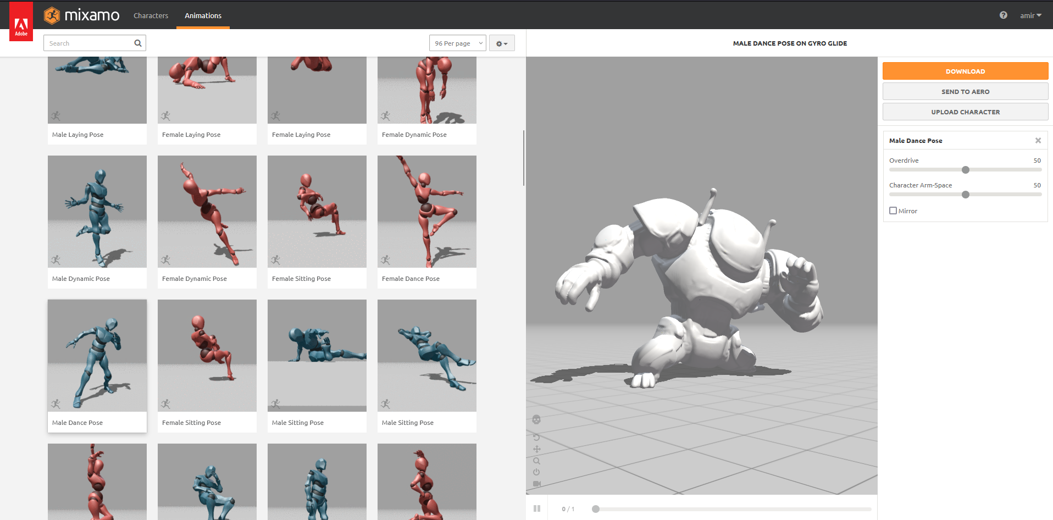Image resolution: width=1053 pixels, height=520 pixels.
Task: Open the amir user account menu
Action: pyautogui.click(x=1031, y=15)
